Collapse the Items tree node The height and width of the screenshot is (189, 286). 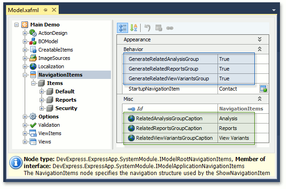click(33, 83)
